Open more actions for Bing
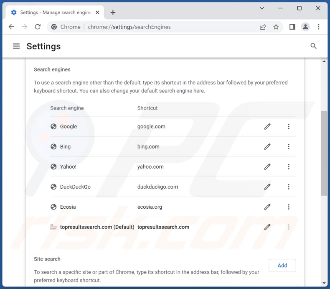The width and height of the screenshot is (330, 289). click(289, 146)
